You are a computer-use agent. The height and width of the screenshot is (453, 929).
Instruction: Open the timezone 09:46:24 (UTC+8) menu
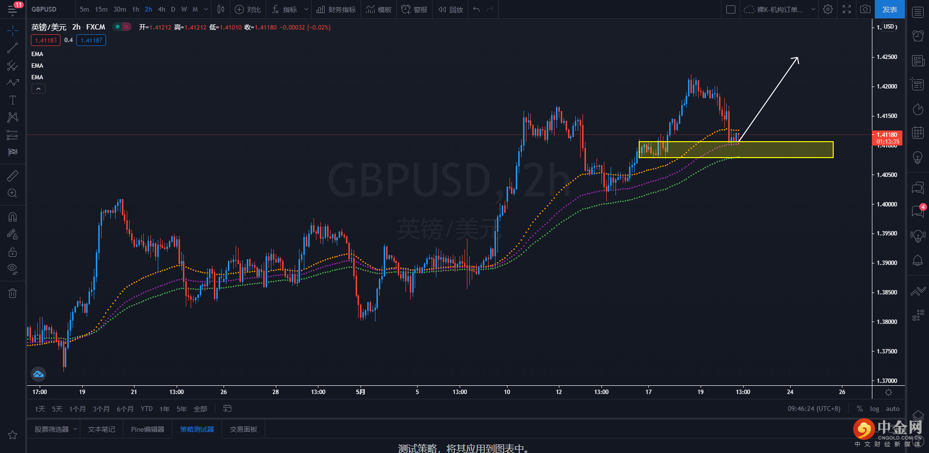pyautogui.click(x=814, y=409)
